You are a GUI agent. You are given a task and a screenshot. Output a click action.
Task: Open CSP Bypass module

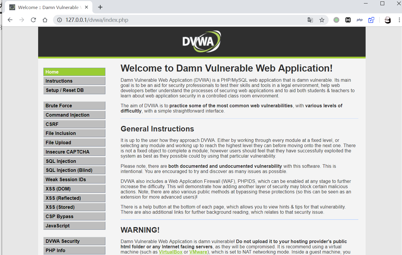pos(74,216)
